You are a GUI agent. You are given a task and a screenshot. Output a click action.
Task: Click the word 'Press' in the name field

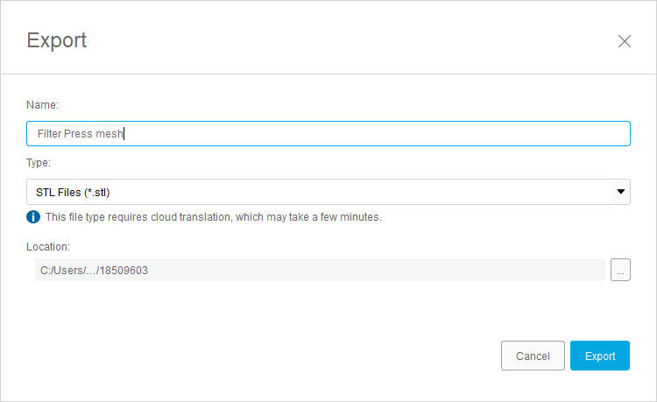click(78, 134)
